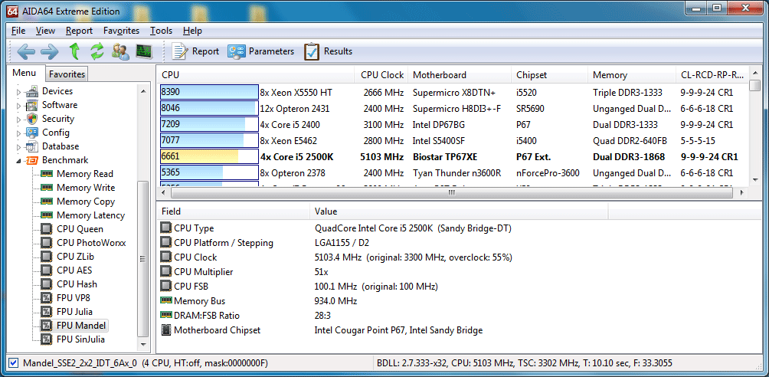
Task: Select the Benchmark tree item
Action: point(65,160)
